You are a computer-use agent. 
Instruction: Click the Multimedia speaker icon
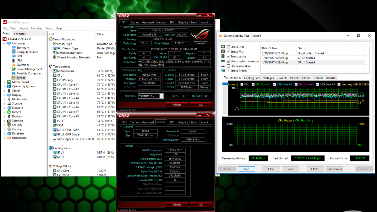[x=9, y=99]
